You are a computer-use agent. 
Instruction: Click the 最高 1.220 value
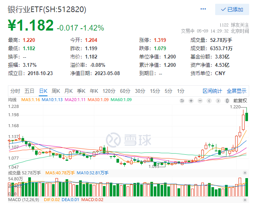click(x=29, y=40)
